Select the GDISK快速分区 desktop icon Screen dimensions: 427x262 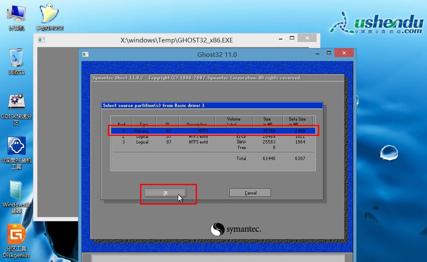click(x=16, y=109)
